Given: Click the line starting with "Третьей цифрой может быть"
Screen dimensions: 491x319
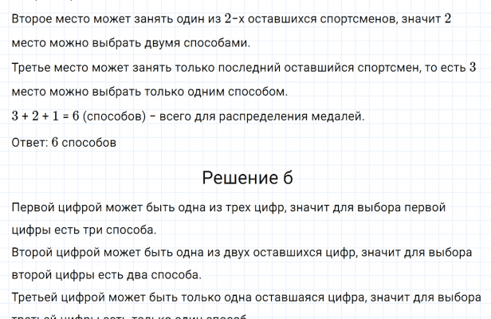Looking at the screenshot, I should [239, 299].
